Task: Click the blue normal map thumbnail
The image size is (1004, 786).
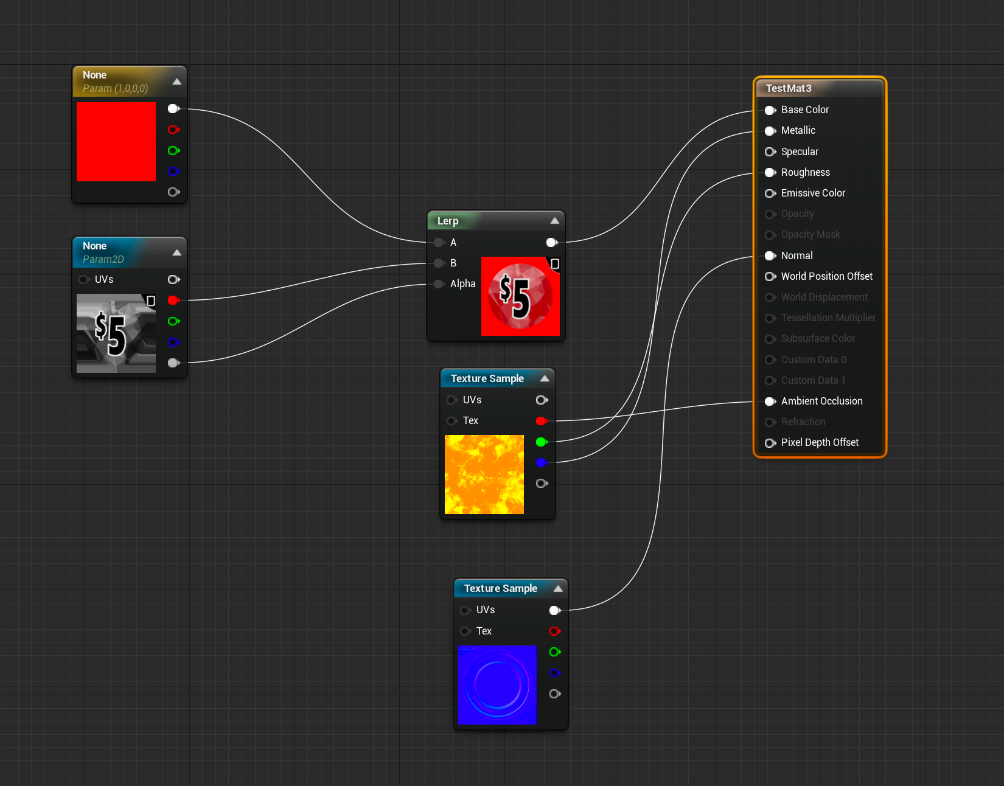Action: [x=497, y=685]
